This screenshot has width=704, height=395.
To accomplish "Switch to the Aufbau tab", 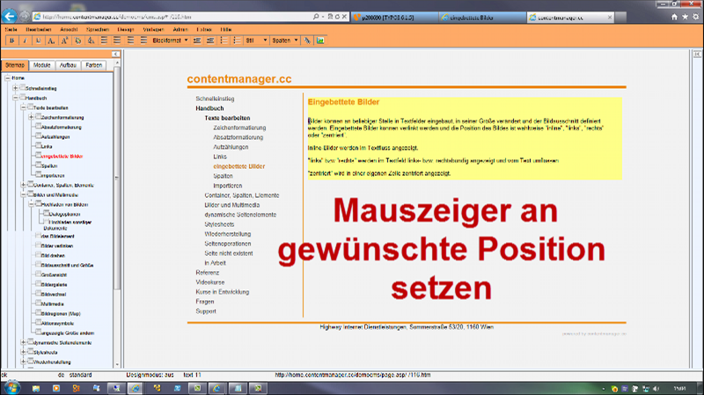I will [68, 65].
